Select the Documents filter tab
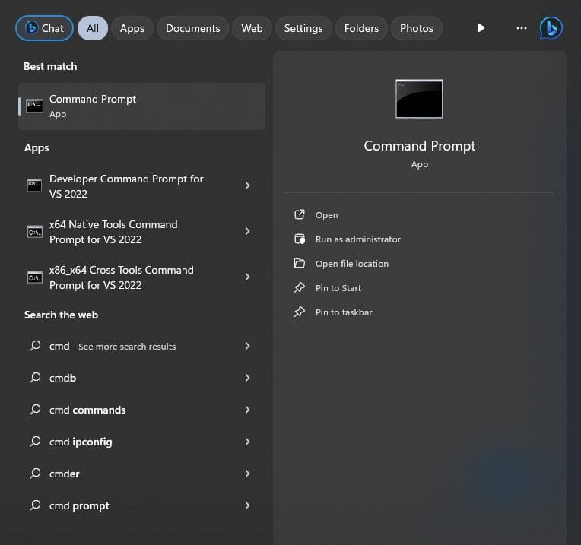Screen dimensions: 581x545 click(x=192, y=28)
